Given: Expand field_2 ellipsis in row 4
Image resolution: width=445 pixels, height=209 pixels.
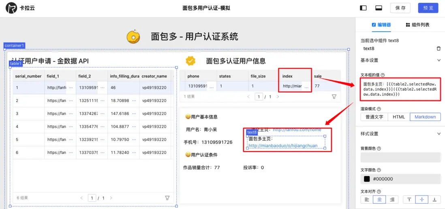Looking at the screenshot, I should coord(103,127).
